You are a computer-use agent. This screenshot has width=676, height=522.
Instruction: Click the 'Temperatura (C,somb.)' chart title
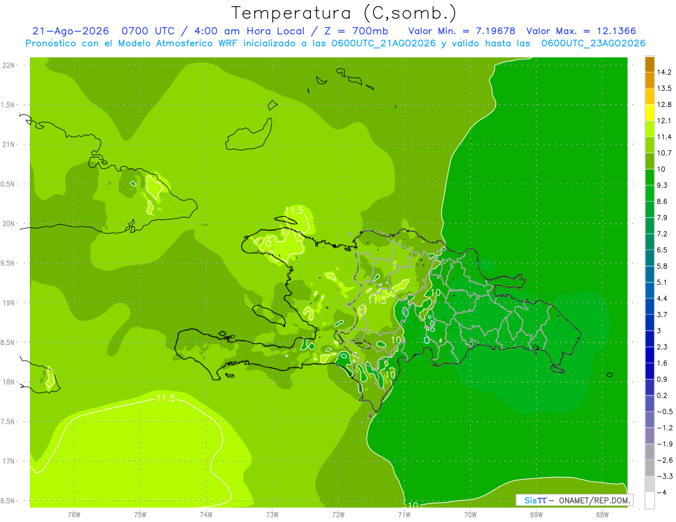coord(344,13)
